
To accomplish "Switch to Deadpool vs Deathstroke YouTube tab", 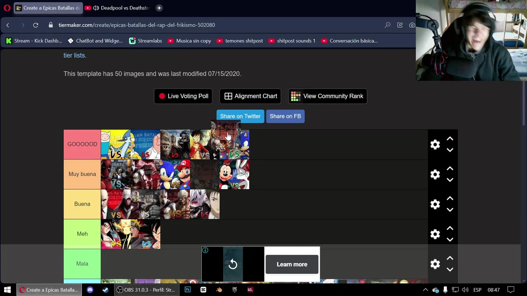I will click(x=117, y=8).
